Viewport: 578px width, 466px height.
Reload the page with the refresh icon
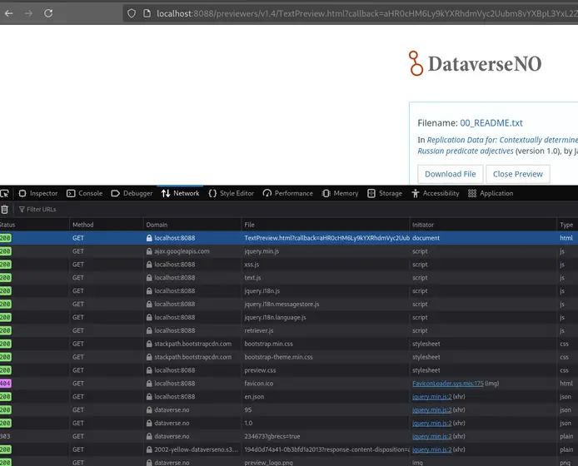tap(48, 13)
